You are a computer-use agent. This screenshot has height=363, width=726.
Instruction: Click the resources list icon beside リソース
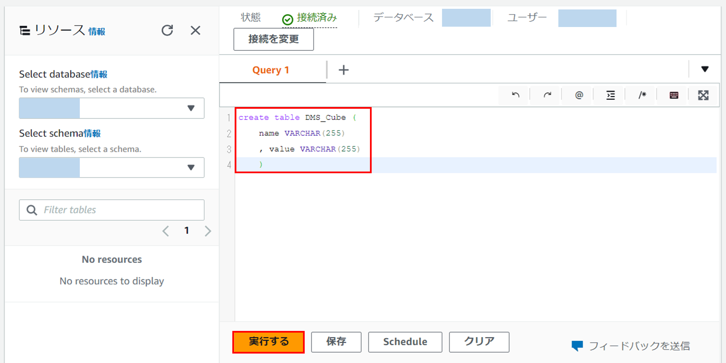coord(25,31)
